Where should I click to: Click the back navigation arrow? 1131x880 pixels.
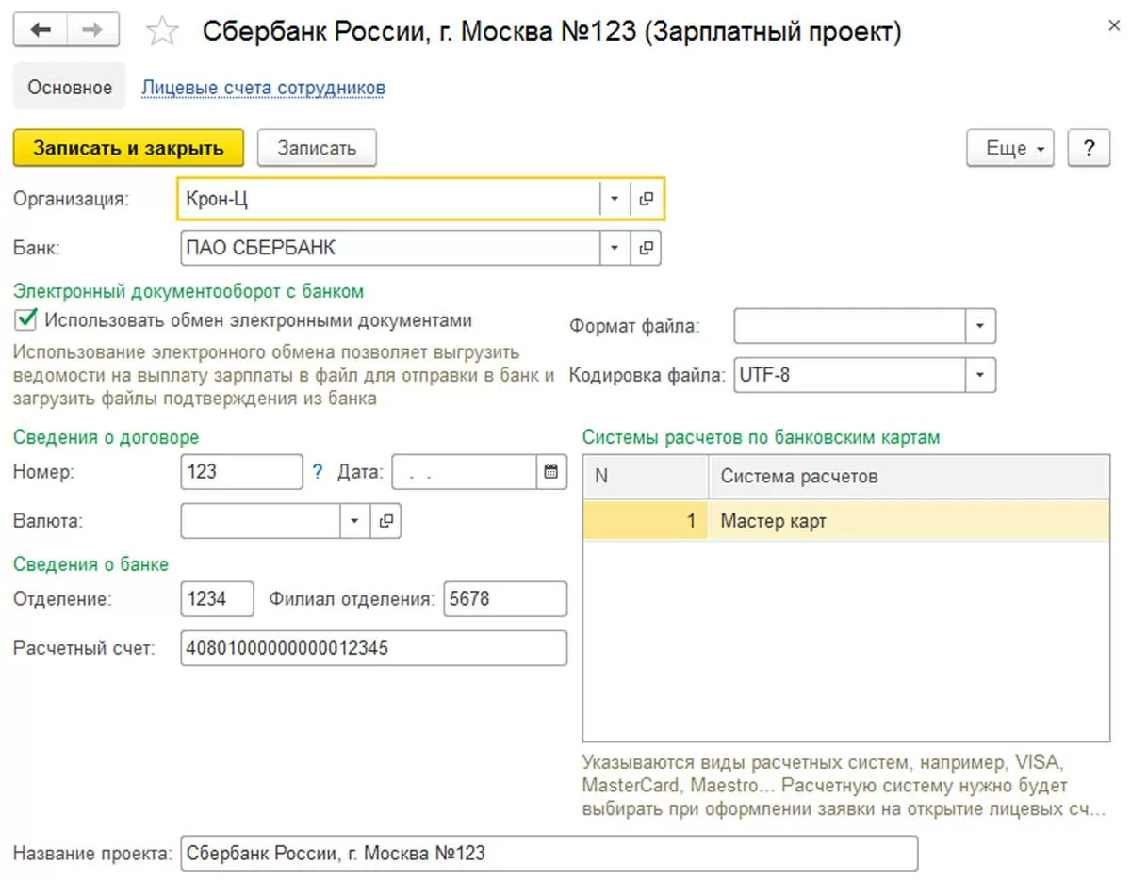(41, 31)
